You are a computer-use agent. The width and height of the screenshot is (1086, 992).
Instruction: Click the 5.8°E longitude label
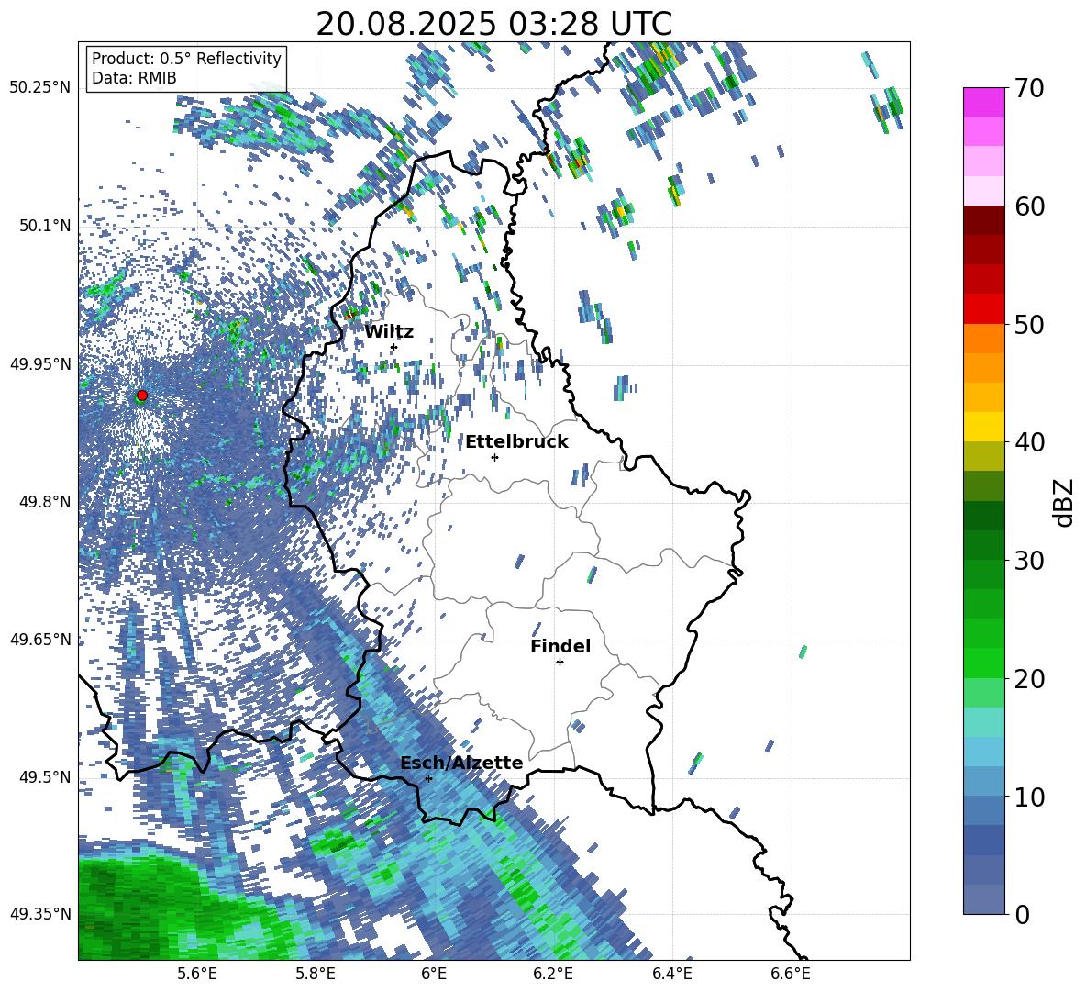[x=316, y=974]
